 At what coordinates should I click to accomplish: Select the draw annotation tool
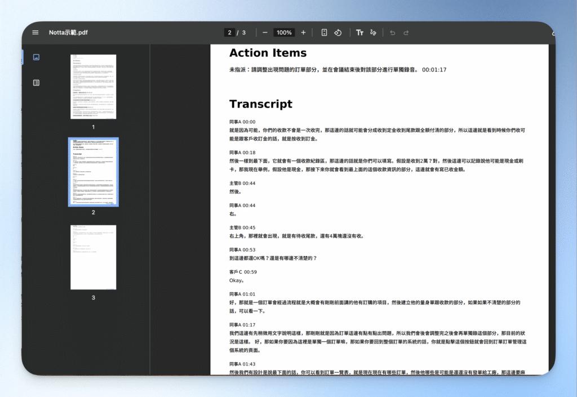click(373, 32)
